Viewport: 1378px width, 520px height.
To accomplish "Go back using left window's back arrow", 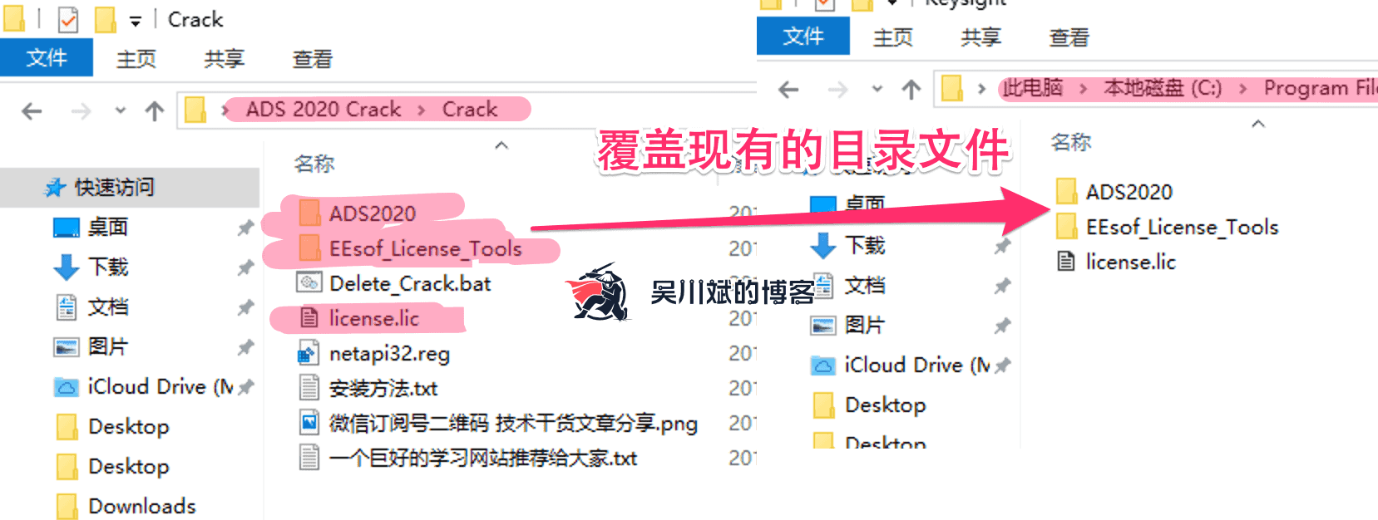I will pyautogui.click(x=32, y=110).
